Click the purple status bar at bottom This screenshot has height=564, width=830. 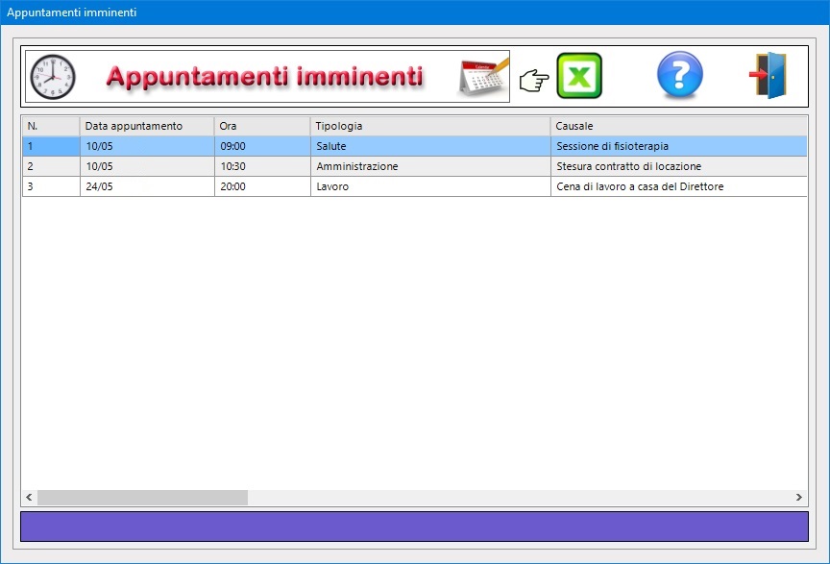414,527
